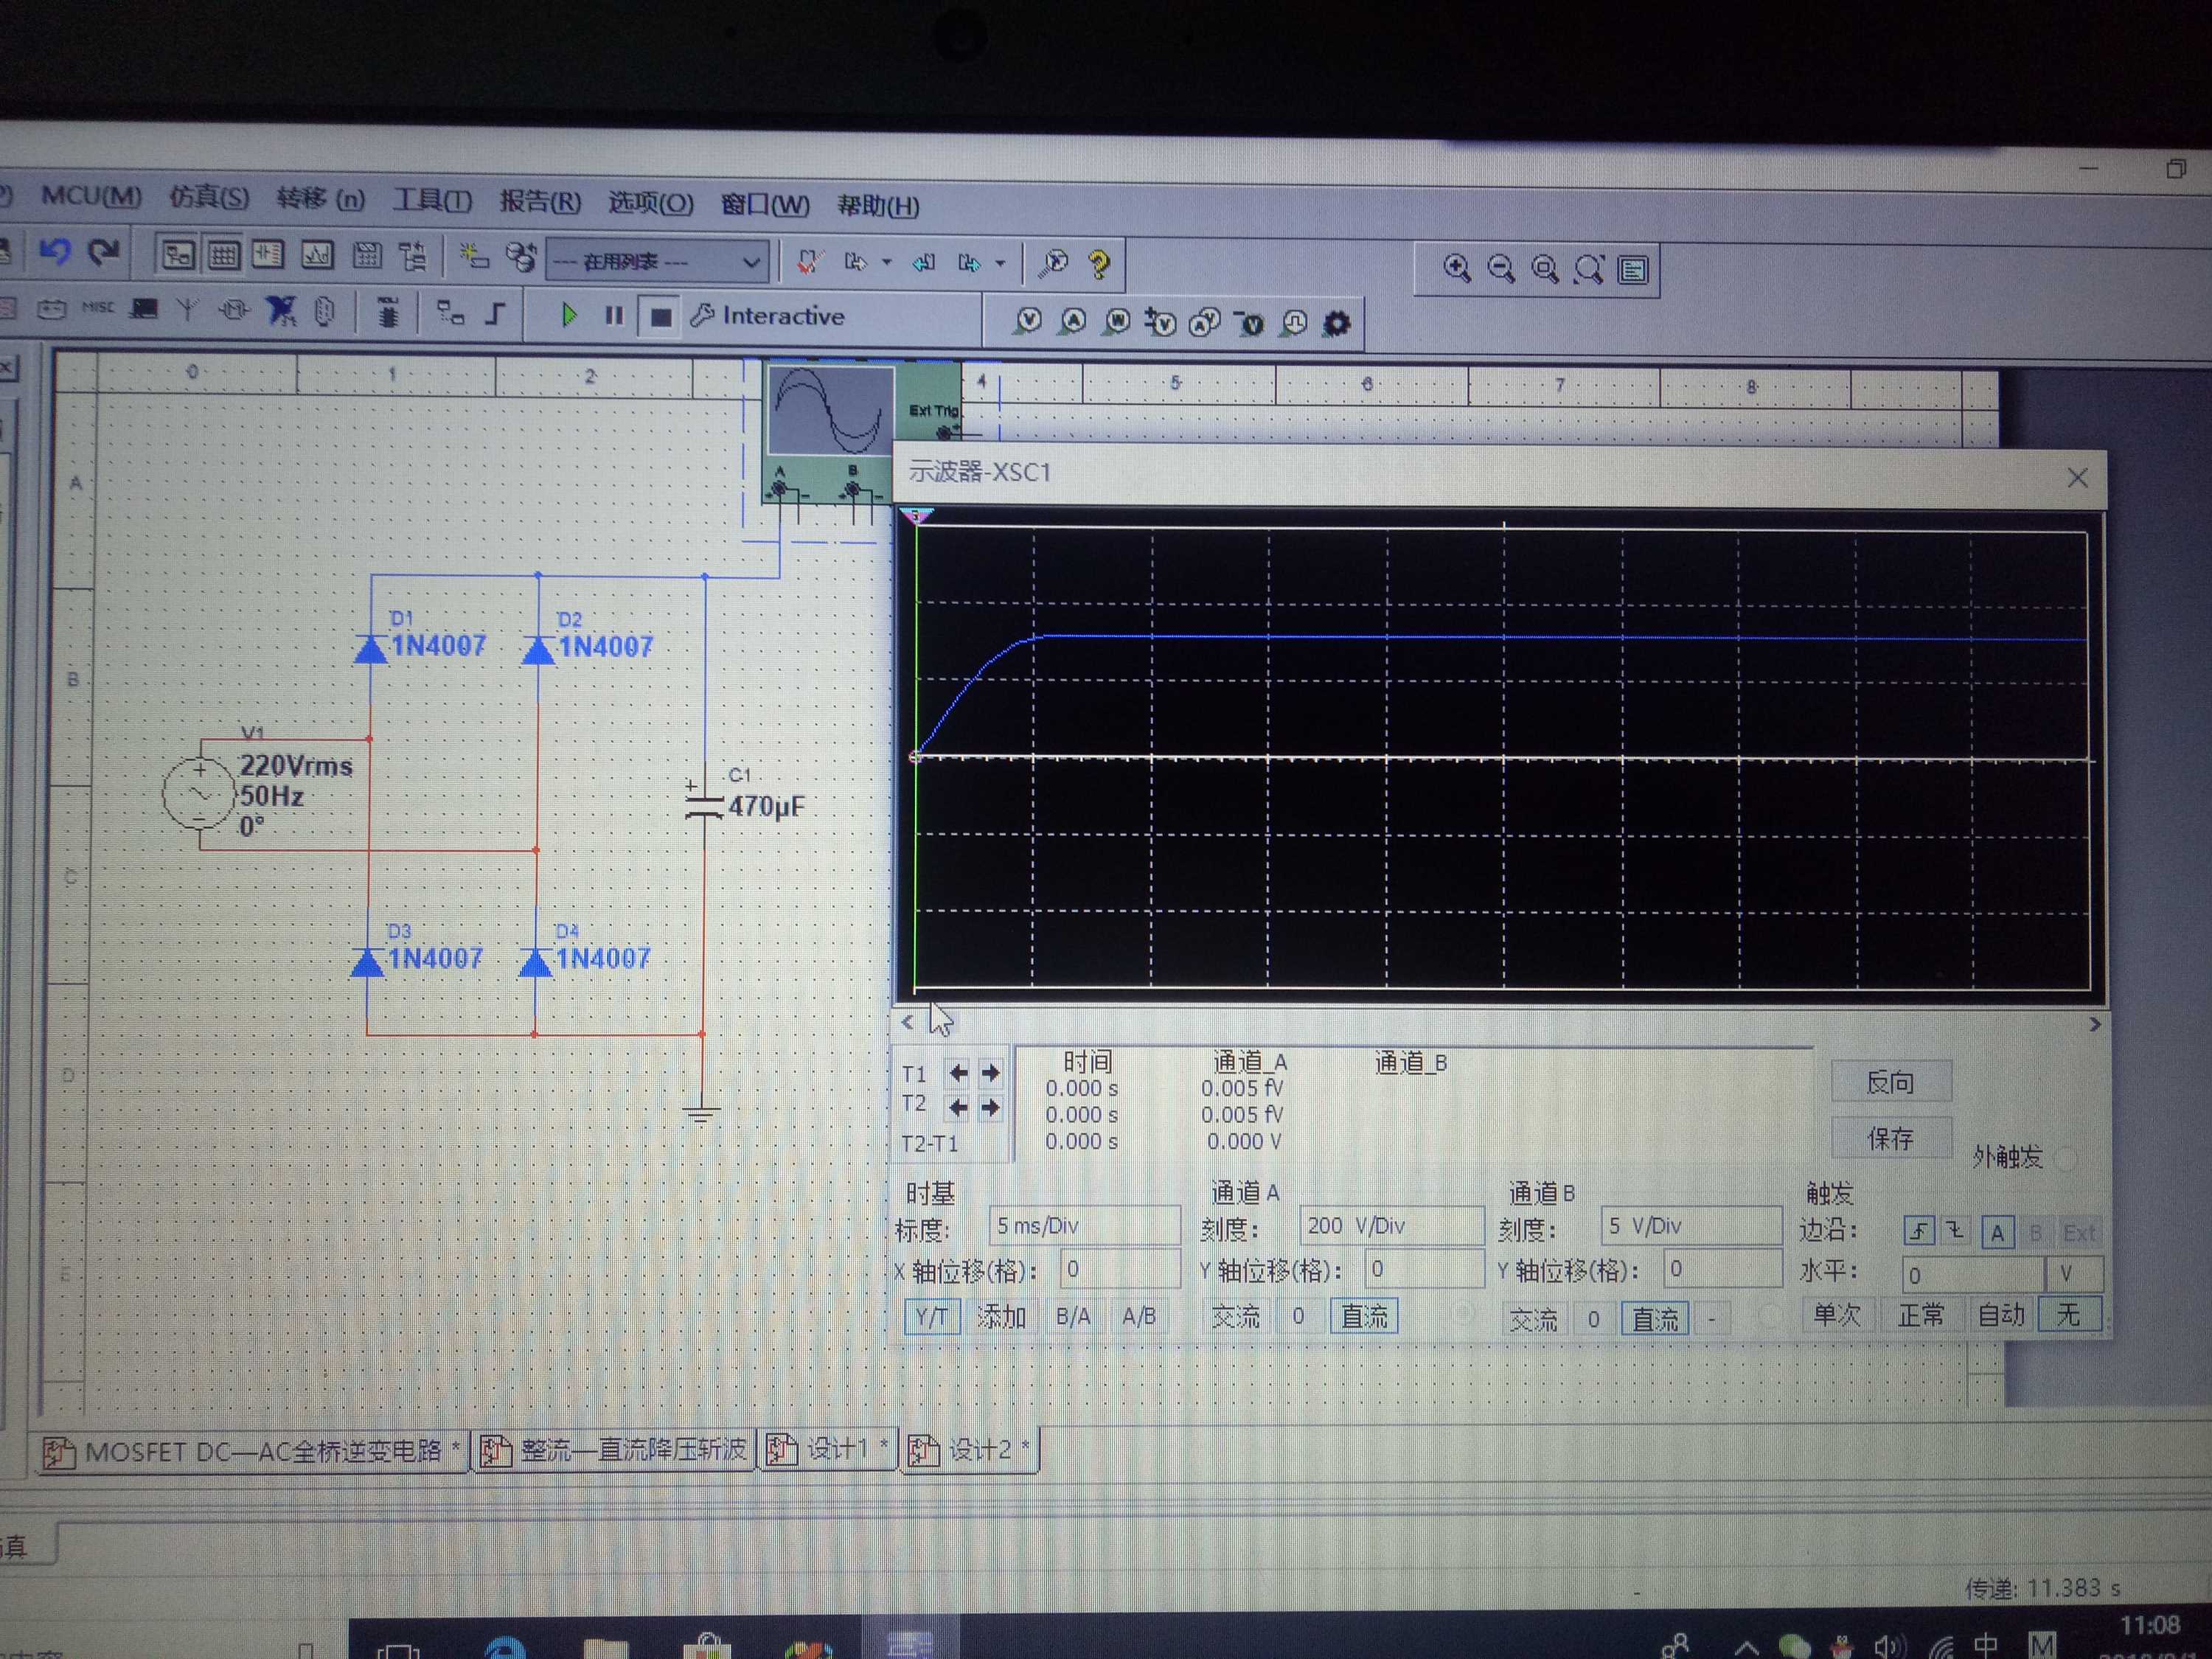Zoom in on the schematic
The image size is (2212, 1659).
pos(1456,268)
